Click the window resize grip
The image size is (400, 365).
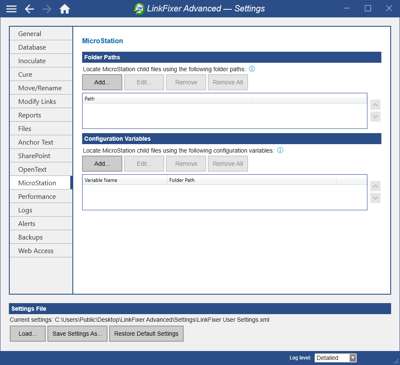coord(397,362)
